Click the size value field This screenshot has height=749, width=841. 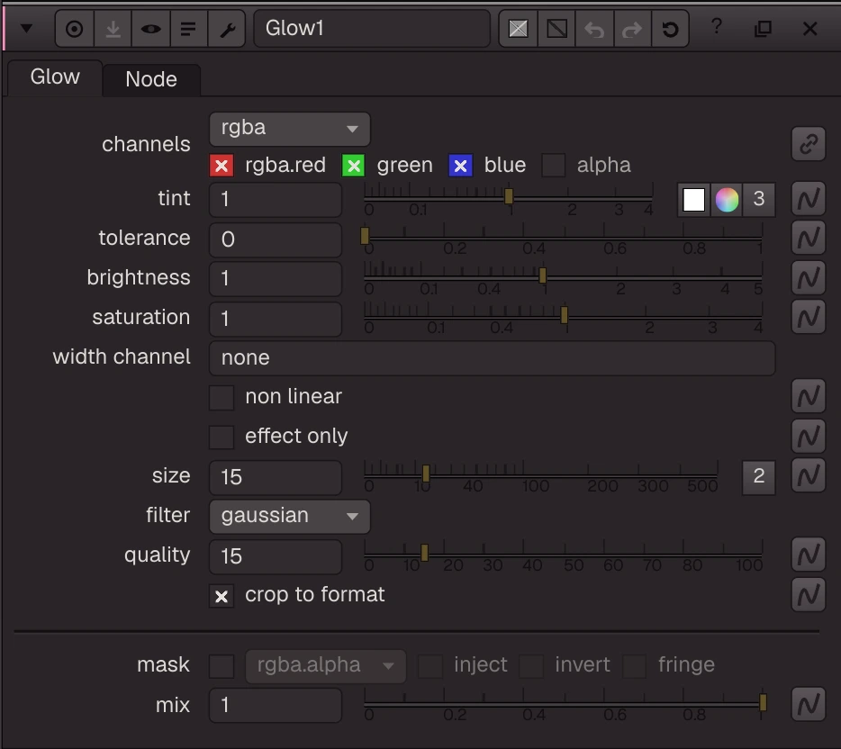click(x=276, y=477)
